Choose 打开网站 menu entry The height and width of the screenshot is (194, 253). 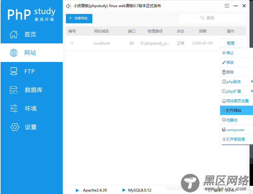click(x=237, y=110)
